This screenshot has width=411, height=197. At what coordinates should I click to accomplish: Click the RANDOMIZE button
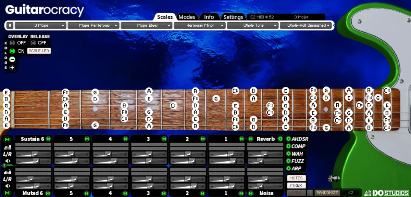pyautogui.click(x=327, y=193)
